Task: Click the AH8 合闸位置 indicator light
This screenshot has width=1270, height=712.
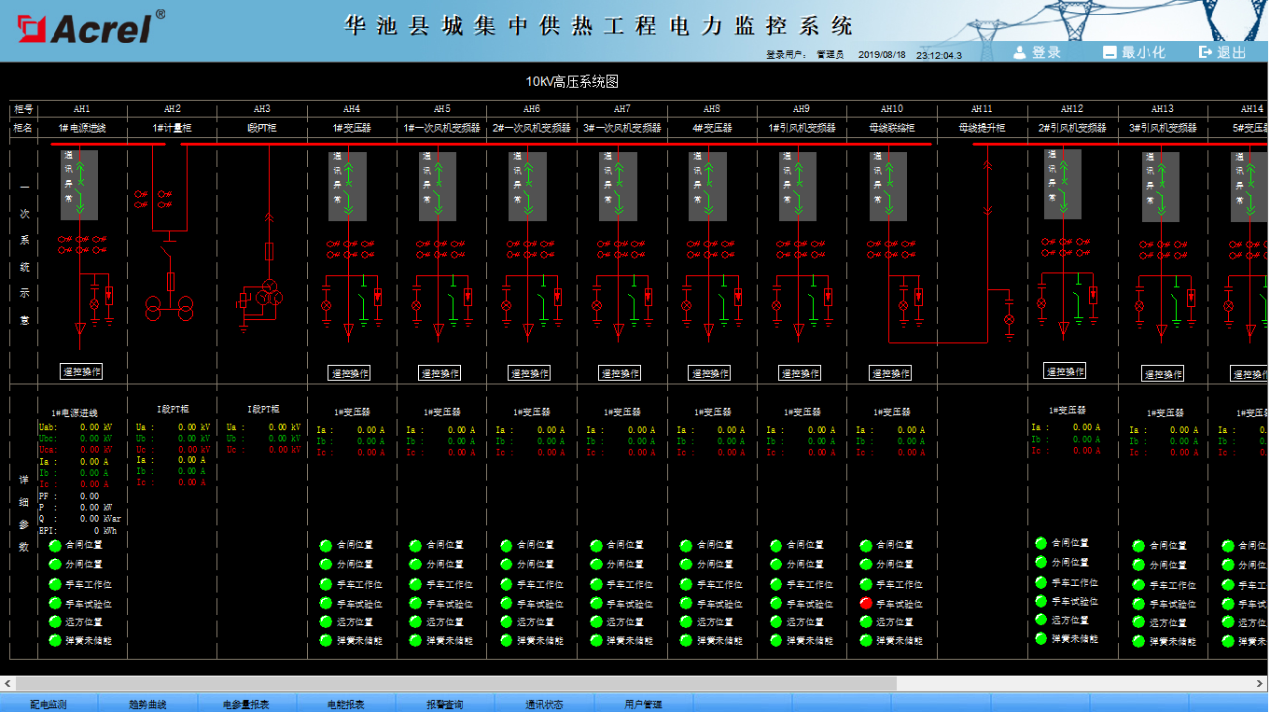Action: 686,545
